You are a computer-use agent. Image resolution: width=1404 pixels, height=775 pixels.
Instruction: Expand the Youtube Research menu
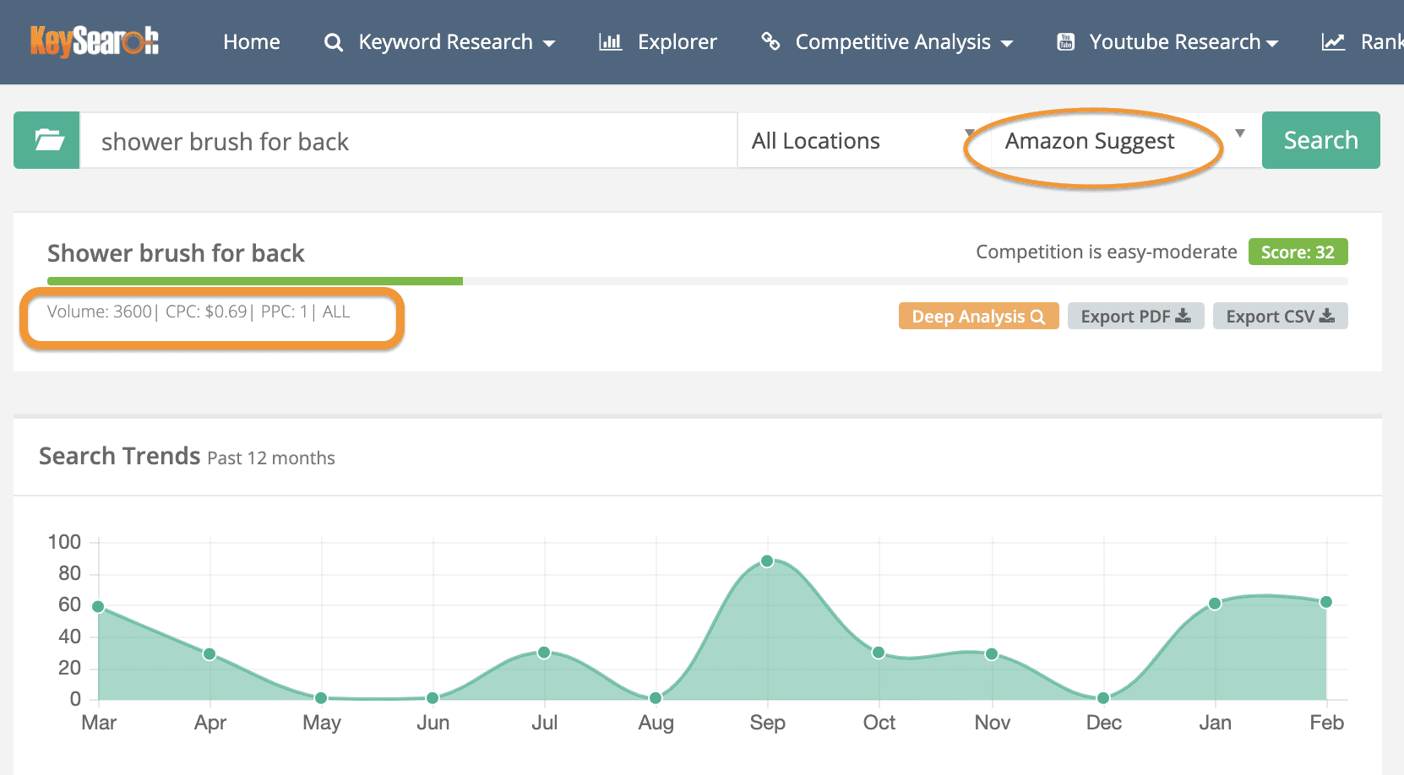pyautogui.click(x=1271, y=41)
